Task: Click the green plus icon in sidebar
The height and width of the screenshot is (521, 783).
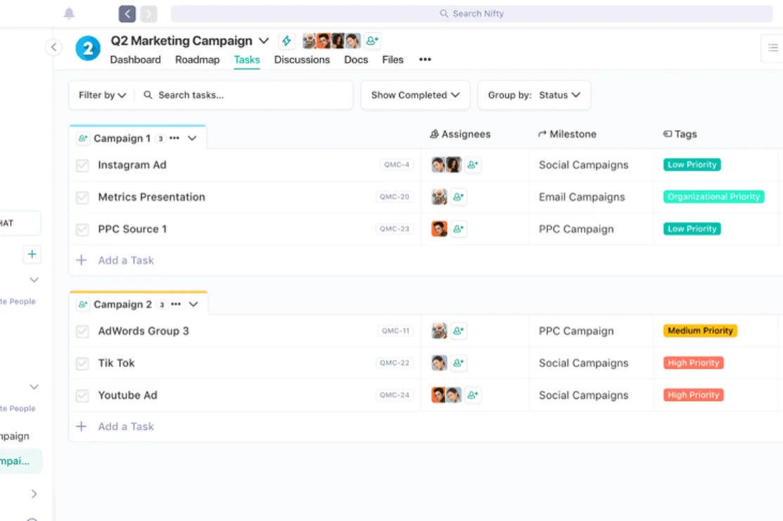Action: coord(32,254)
